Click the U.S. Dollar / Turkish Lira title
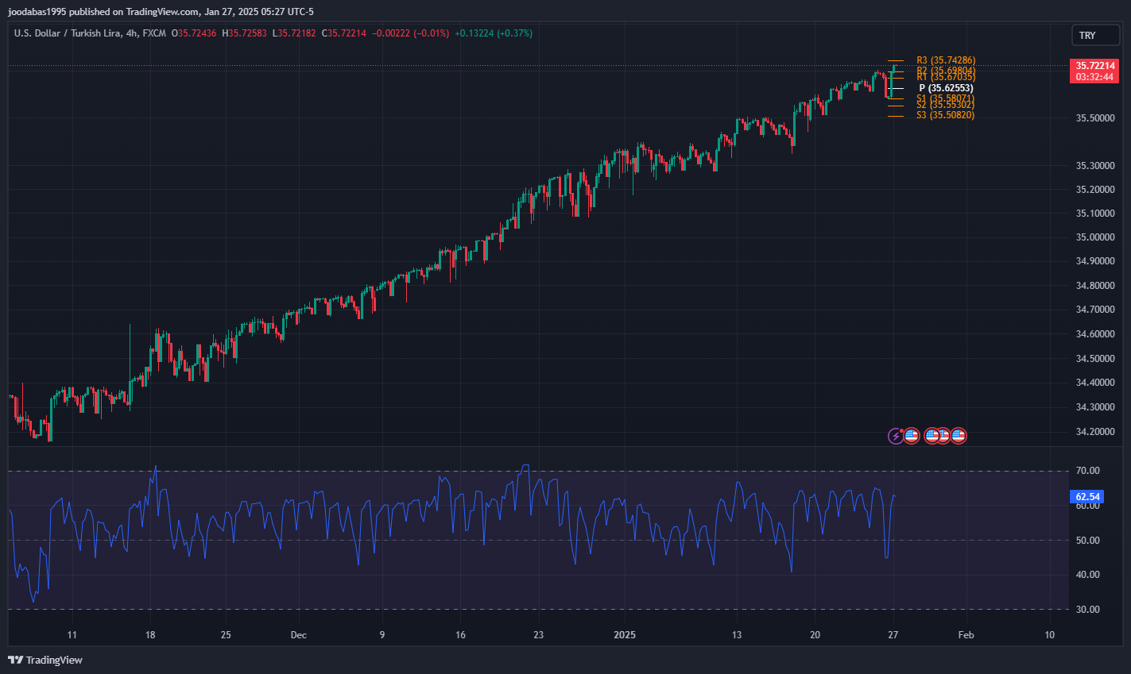 (x=68, y=33)
